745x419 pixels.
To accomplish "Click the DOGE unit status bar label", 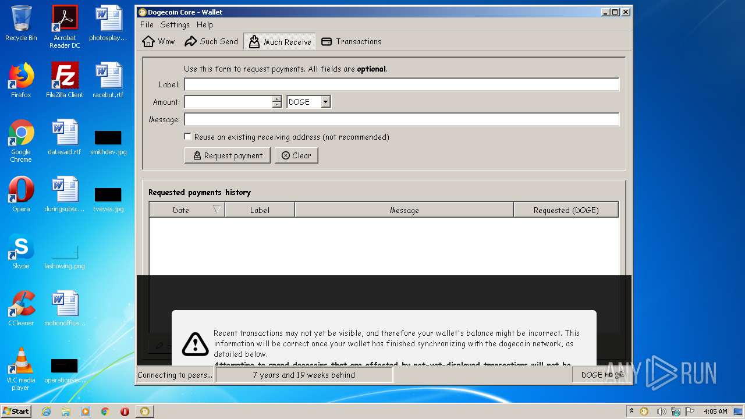I will pos(591,375).
